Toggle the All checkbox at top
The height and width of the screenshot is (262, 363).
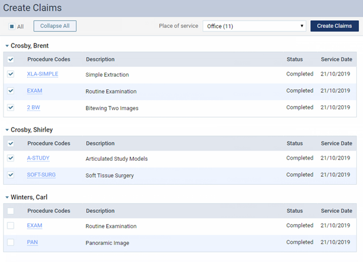tap(12, 26)
